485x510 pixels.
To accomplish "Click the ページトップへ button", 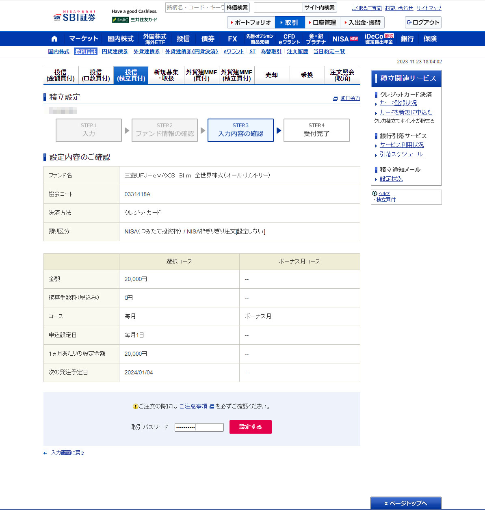I will tap(406, 504).
